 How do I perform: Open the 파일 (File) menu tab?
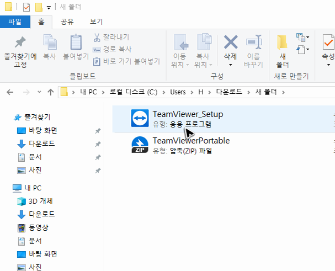point(15,22)
